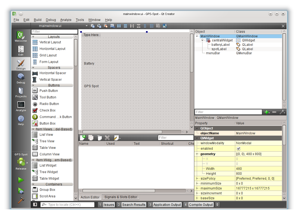Viewport: 298px width, 220px height.
Task: Switch to Edit mode in sidebar
Action: pyautogui.click(x=21, y=50)
